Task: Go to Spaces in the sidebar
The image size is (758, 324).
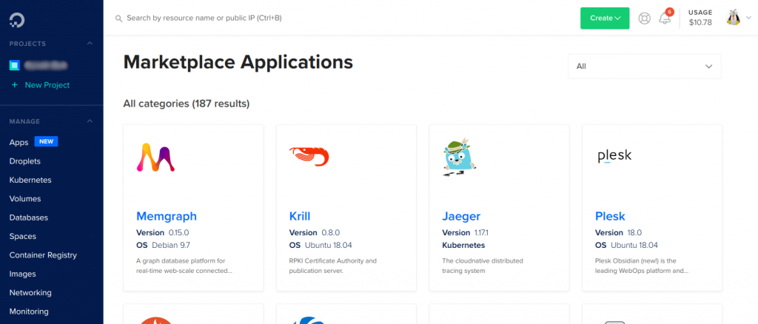Action: pyautogui.click(x=23, y=237)
